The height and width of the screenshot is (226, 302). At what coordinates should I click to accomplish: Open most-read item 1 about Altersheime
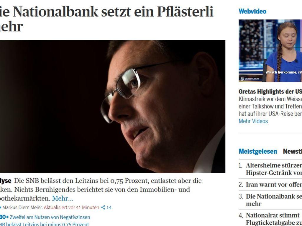274,169
